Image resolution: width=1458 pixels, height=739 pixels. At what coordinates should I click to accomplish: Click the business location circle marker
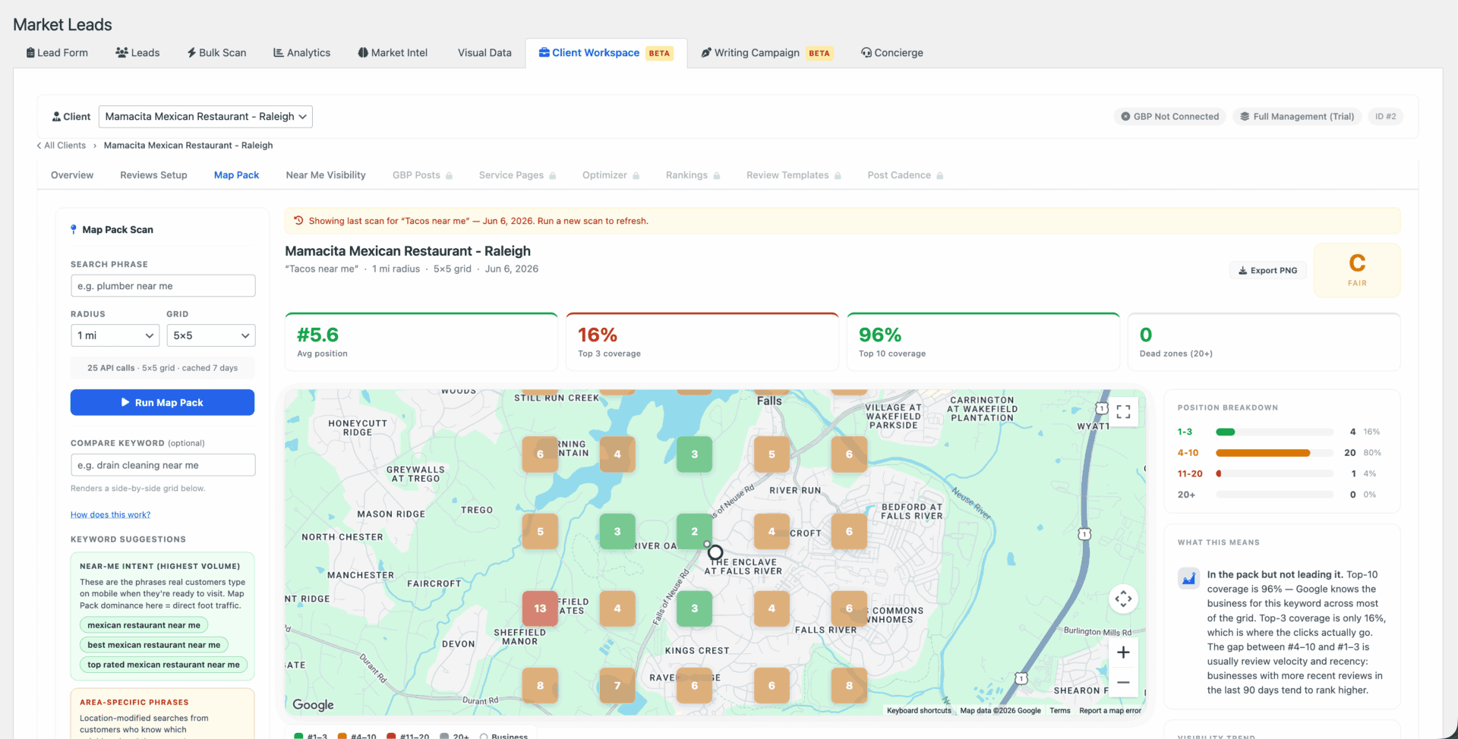click(x=715, y=552)
